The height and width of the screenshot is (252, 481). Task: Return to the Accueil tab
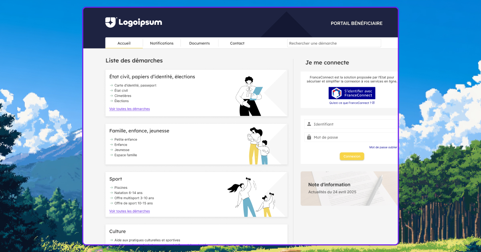click(124, 43)
